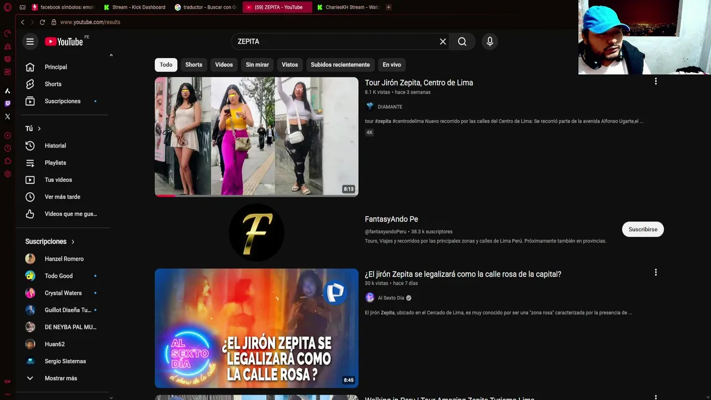
Task: Open DIAMANTE channel name link
Action: point(390,107)
